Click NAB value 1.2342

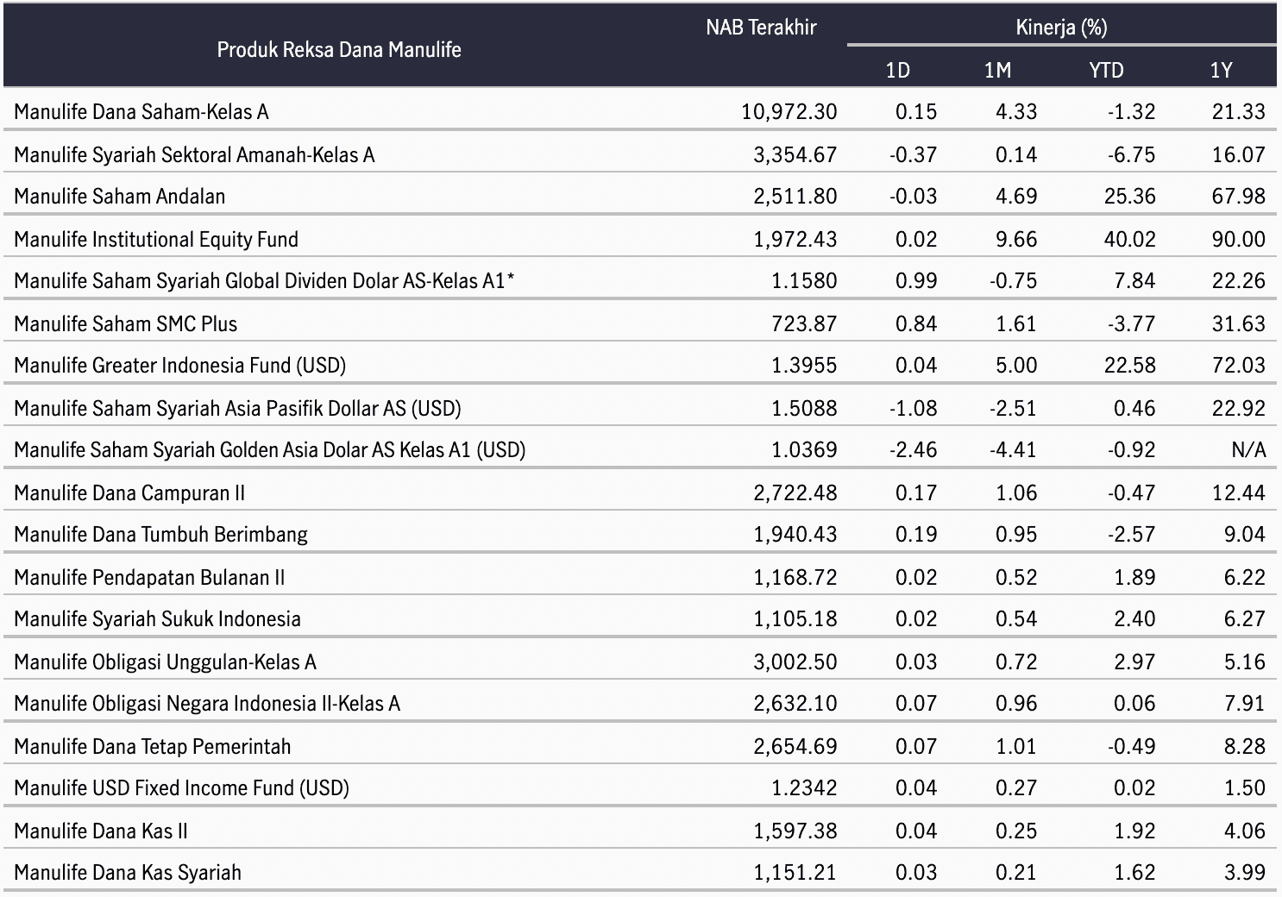pyautogui.click(x=804, y=787)
